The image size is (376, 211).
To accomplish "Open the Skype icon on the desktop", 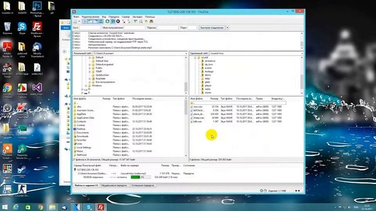I will pos(22,29).
